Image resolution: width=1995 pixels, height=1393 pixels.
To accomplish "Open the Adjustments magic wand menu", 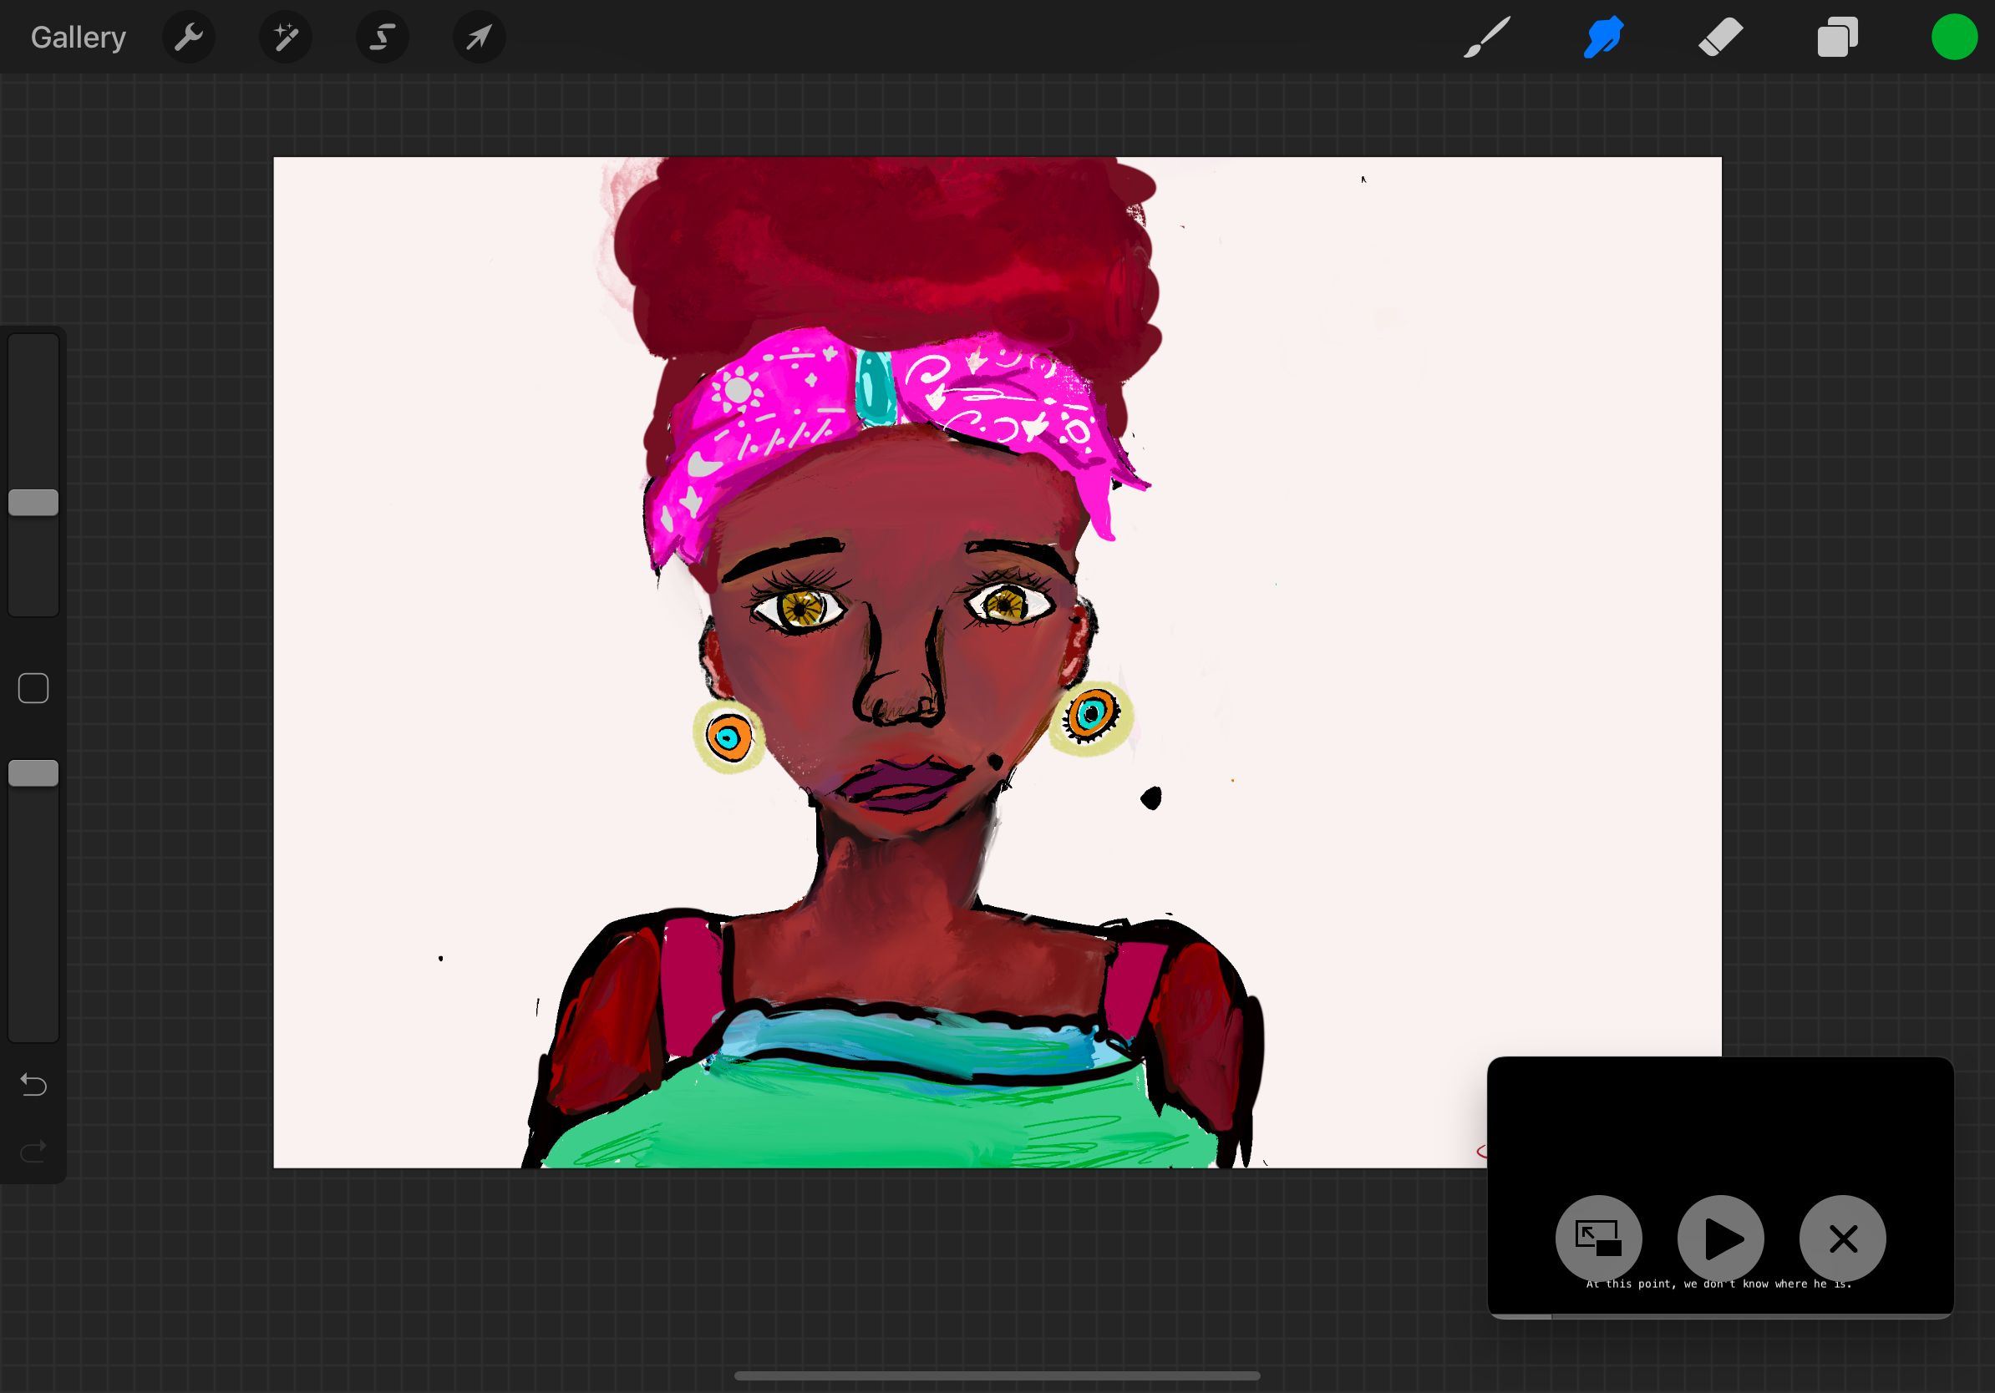I will click(286, 38).
